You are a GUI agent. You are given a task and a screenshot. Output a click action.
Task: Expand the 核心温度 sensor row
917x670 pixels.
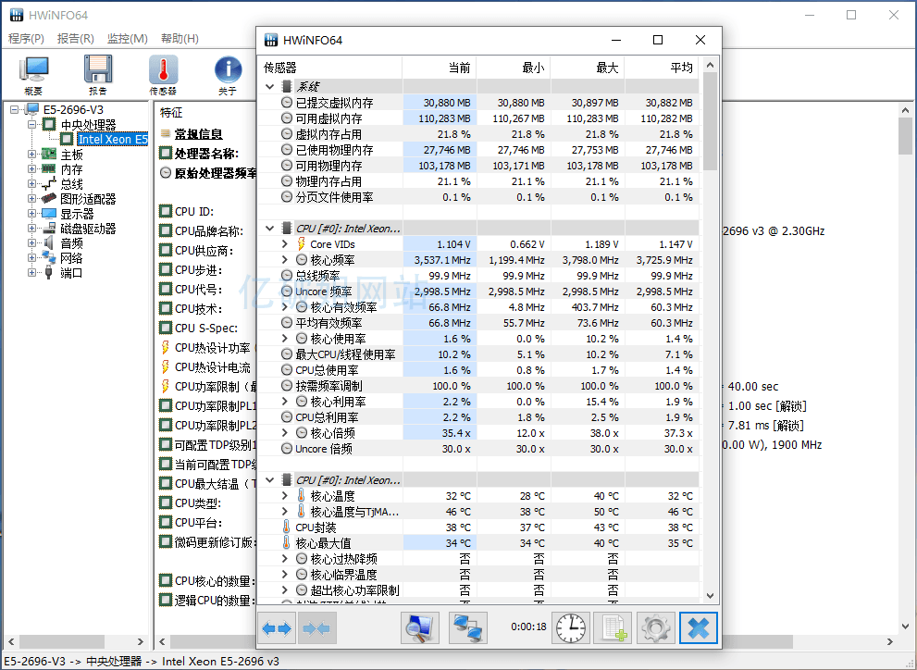(x=285, y=496)
